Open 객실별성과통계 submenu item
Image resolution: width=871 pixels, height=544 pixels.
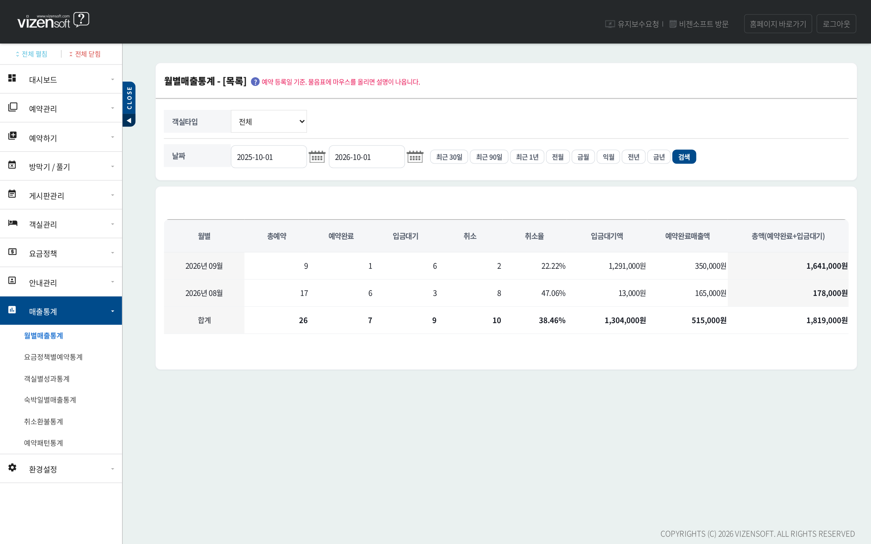(47, 379)
